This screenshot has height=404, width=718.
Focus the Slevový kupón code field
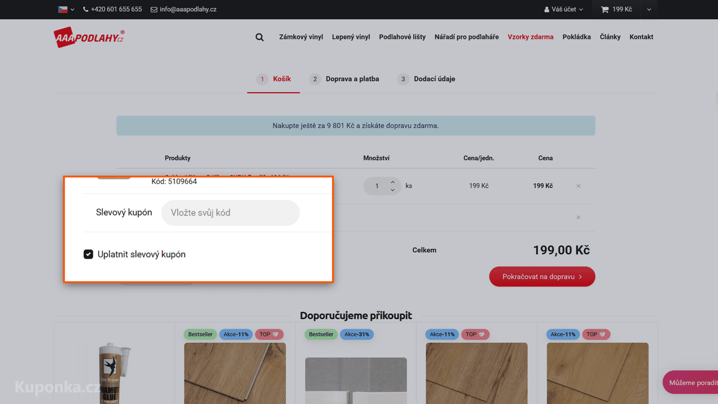[x=230, y=212]
